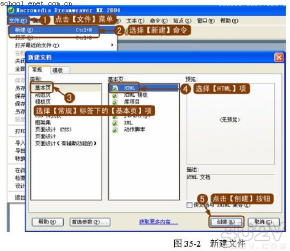Open the 命令(C) menu
290x251 pixels.
pos(158,20)
